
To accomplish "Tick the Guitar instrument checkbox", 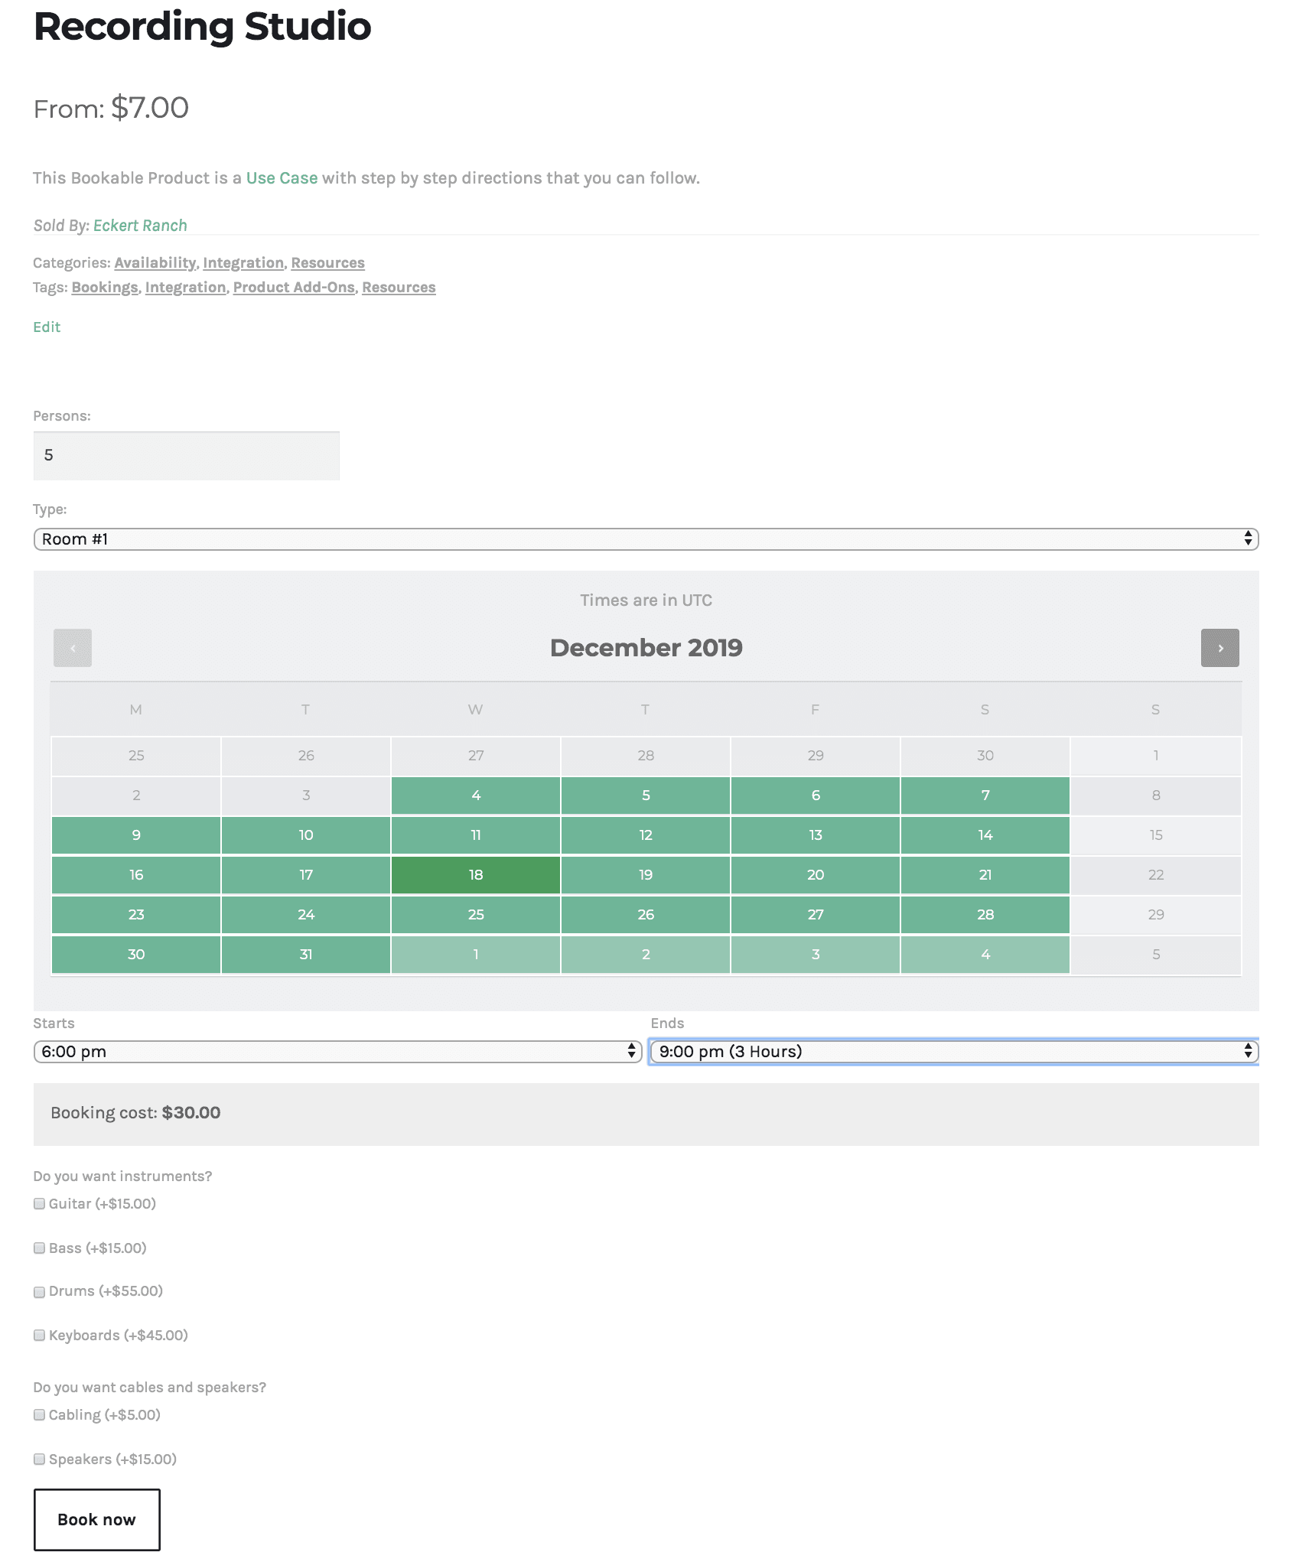I will (x=39, y=1203).
